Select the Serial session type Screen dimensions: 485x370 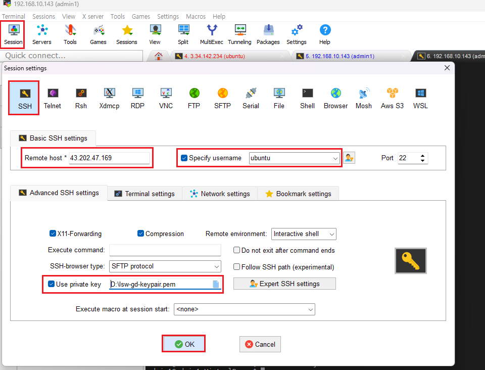click(251, 98)
